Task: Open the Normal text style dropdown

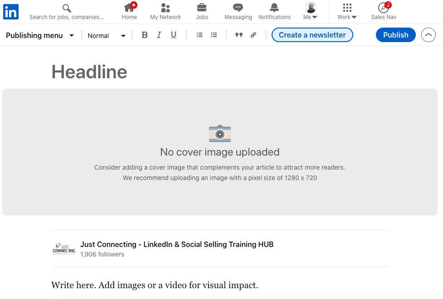Action: click(x=107, y=36)
